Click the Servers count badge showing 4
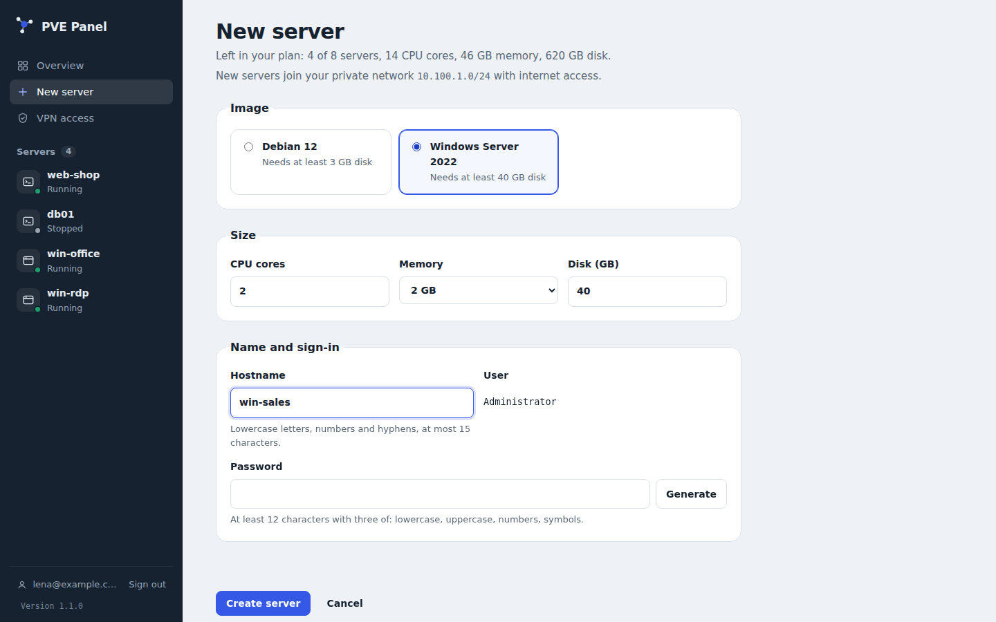The width and height of the screenshot is (996, 622). point(68,151)
